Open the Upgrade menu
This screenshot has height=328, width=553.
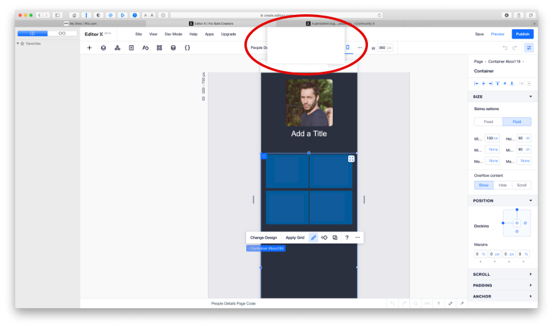pyautogui.click(x=228, y=34)
